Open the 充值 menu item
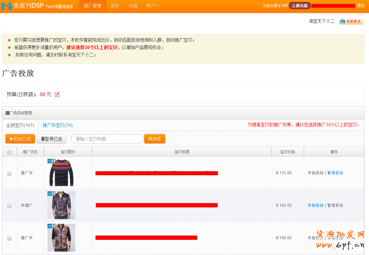Image resolution: width=369 pixels, height=255 pixels. coord(133,6)
